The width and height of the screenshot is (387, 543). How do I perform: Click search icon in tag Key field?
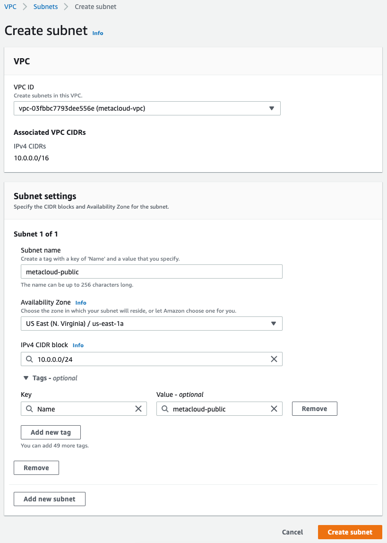(x=29, y=409)
